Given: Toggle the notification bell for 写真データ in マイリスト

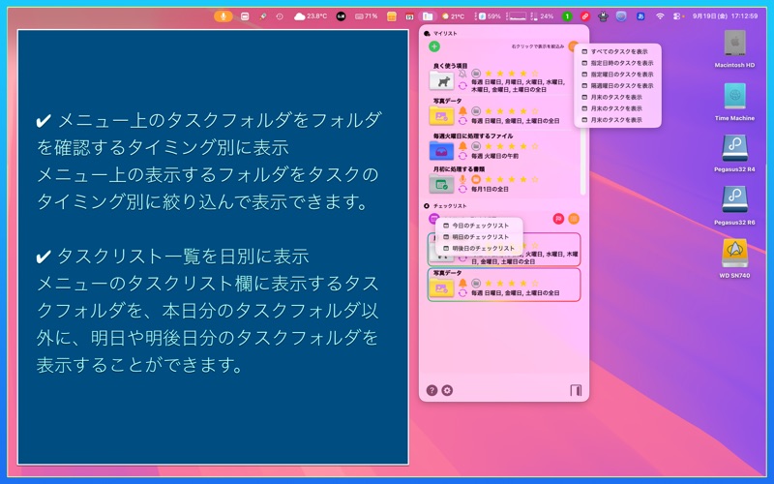Looking at the screenshot, I should pos(462,111).
